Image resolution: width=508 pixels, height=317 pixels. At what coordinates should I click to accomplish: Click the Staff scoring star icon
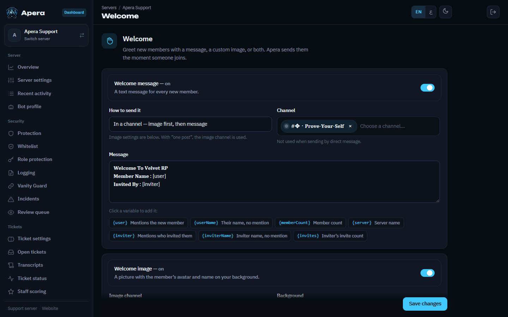click(11, 292)
